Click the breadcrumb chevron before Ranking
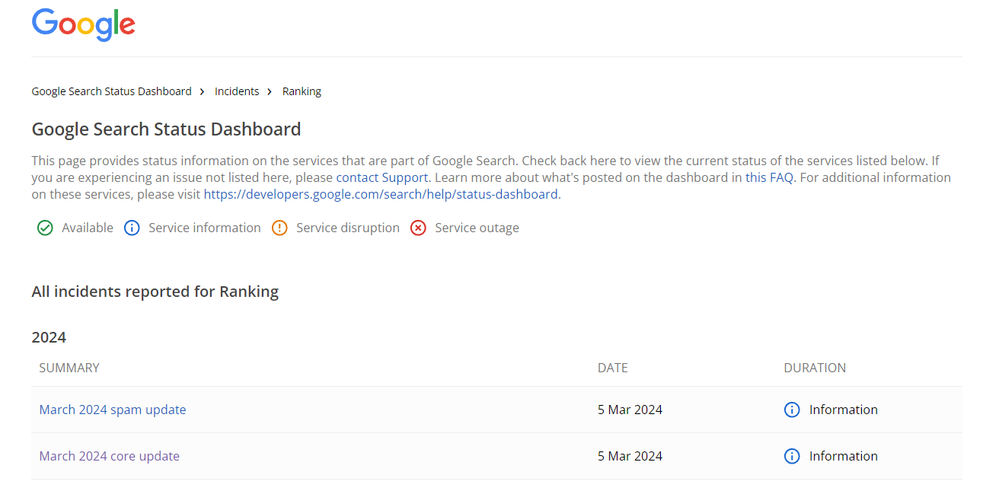 click(x=270, y=91)
